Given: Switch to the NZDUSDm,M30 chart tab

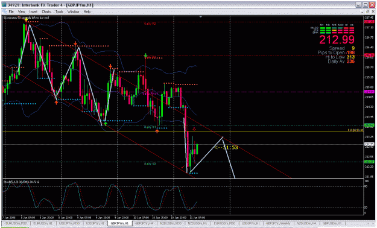Looking at the screenshot, I should point(171,223).
